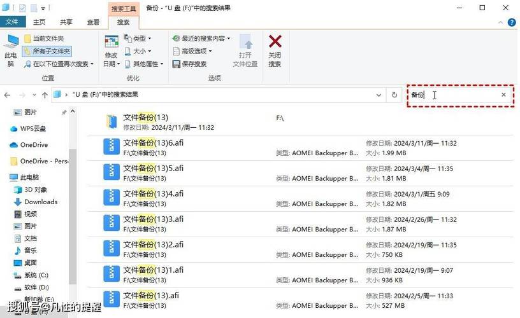This screenshot has height=318, width=520.
Task: Select 当前文件夹 search scope
Action: point(44,38)
